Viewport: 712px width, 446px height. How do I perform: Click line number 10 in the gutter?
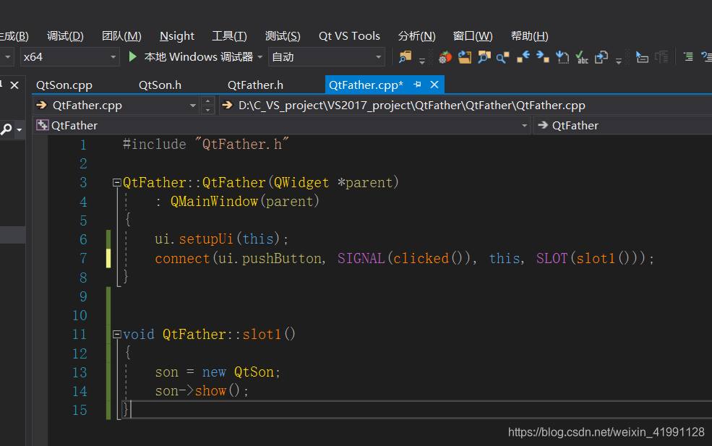(80, 315)
